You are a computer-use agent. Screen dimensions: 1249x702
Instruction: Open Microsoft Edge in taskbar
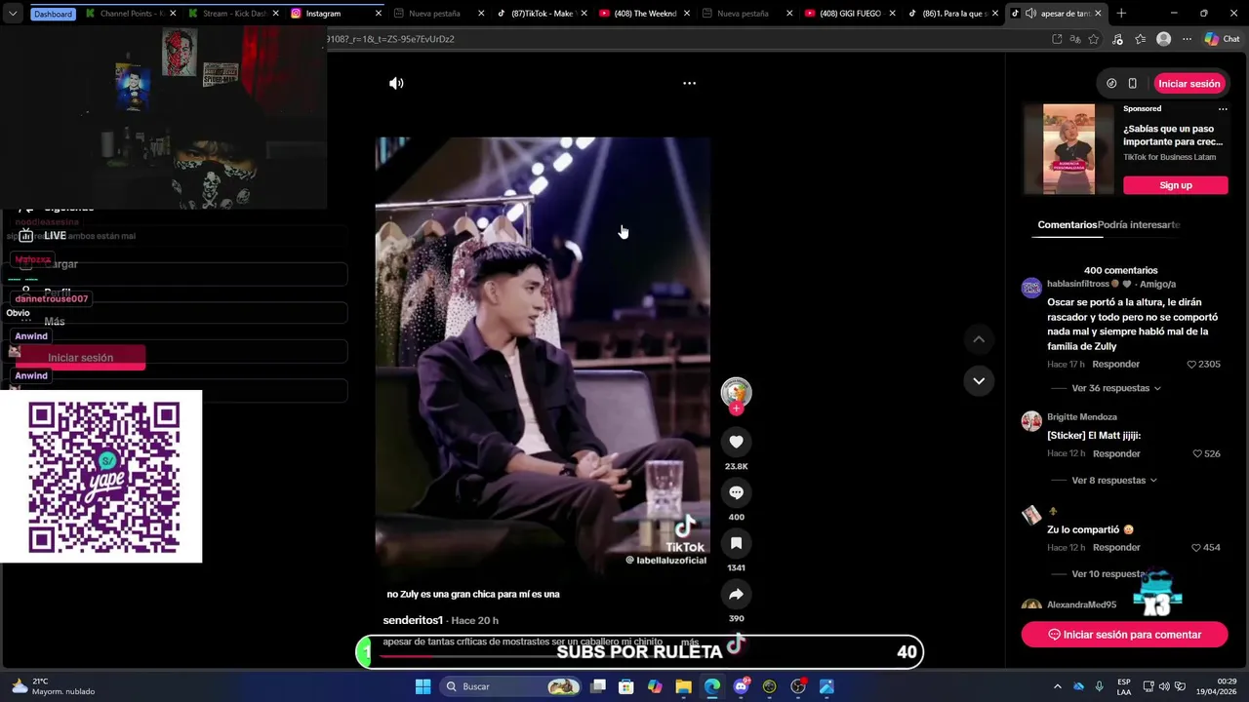pyautogui.click(x=712, y=686)
